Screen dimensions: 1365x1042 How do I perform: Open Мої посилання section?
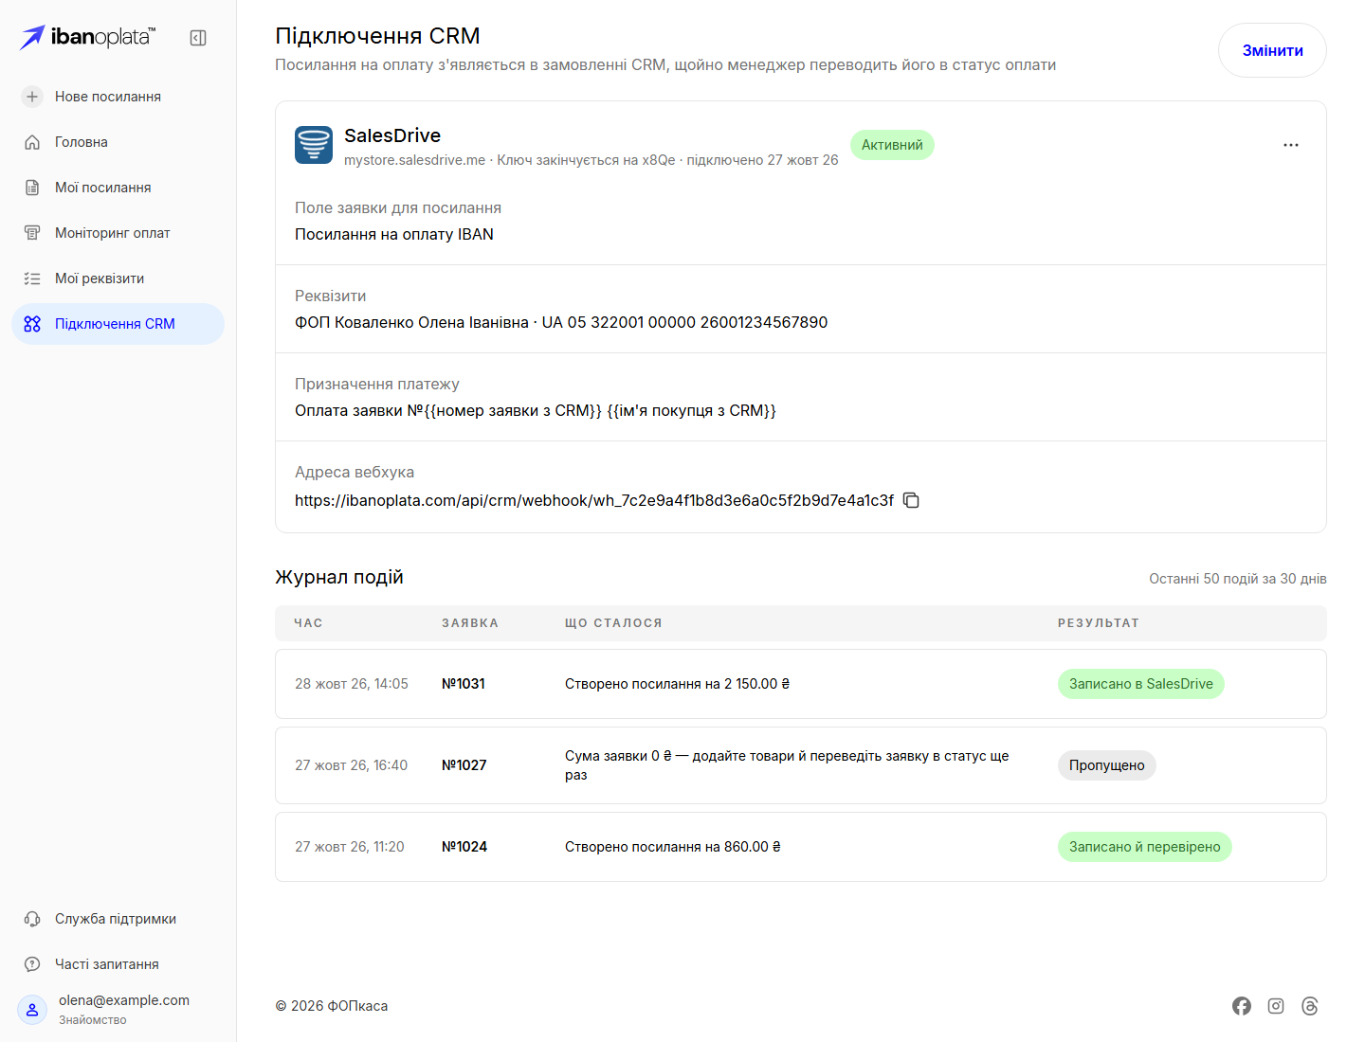(x=118, y=188)
